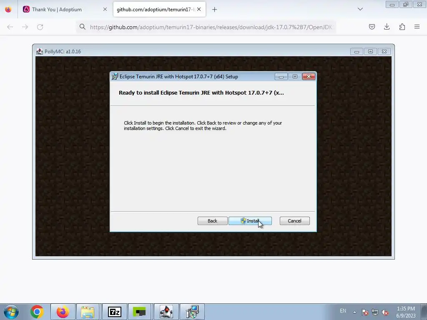The width and height of the screenshot is (427, 320).
Task: Restore down the Firefox browser window
Action: [x=406, y=5]
